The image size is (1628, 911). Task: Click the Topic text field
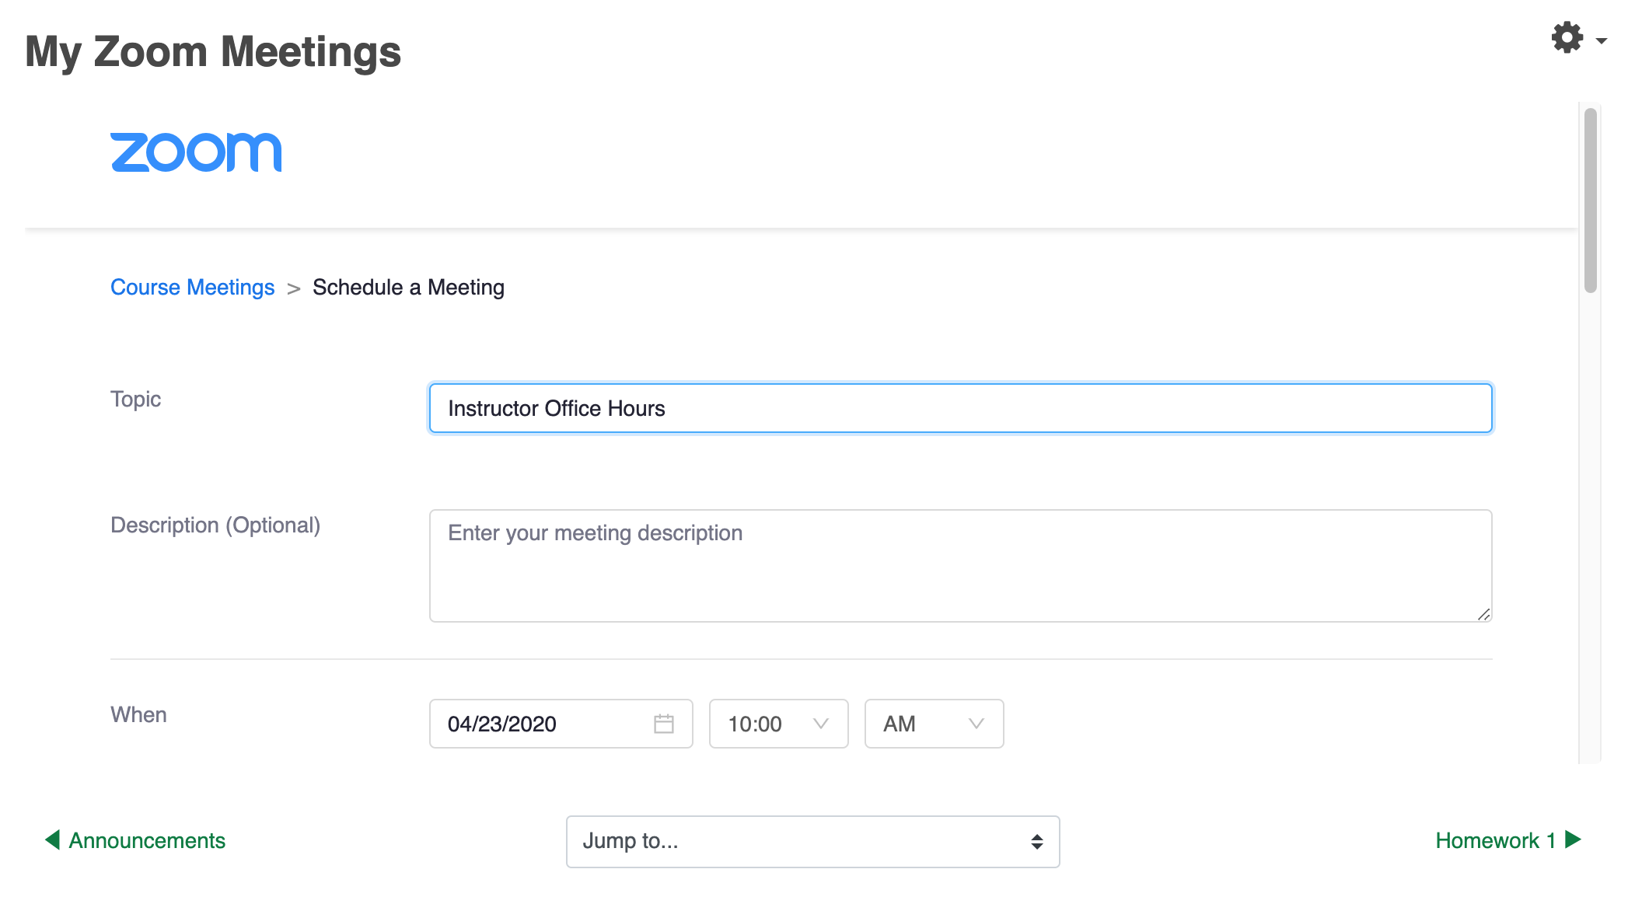pyautogui.click(x=960, y=408)
